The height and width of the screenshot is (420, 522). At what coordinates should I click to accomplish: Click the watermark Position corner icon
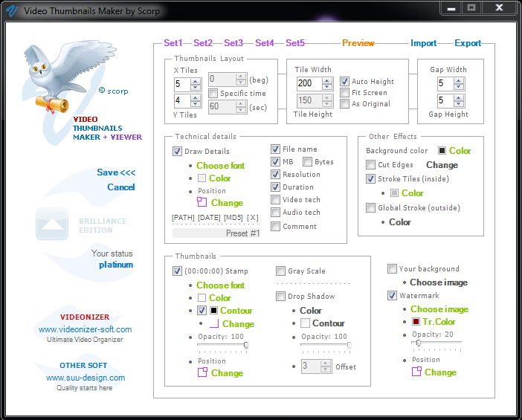tap(416, 372)
